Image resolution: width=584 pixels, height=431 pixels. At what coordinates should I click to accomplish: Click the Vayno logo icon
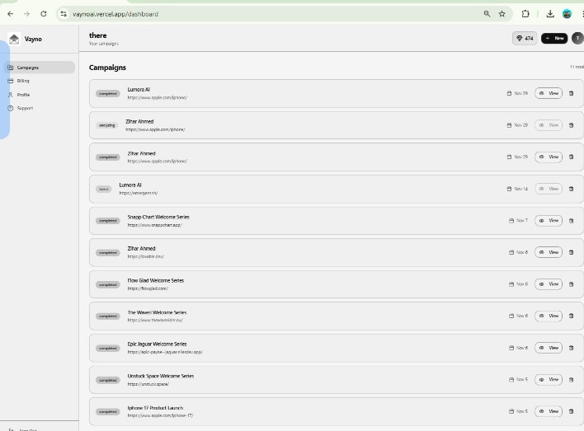14,39
